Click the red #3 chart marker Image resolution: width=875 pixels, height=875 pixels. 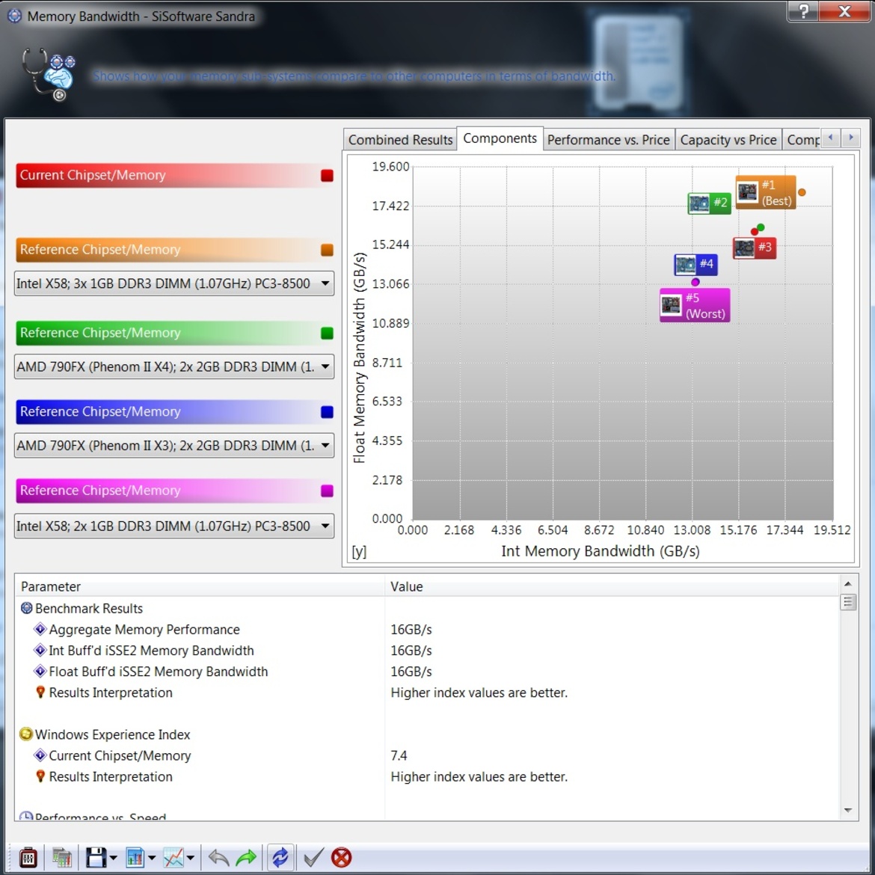click(x=754, y=248)
